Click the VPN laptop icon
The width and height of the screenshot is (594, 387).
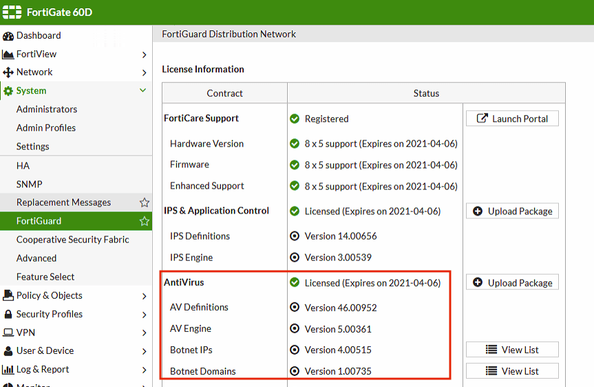click(x=8, y=333)
